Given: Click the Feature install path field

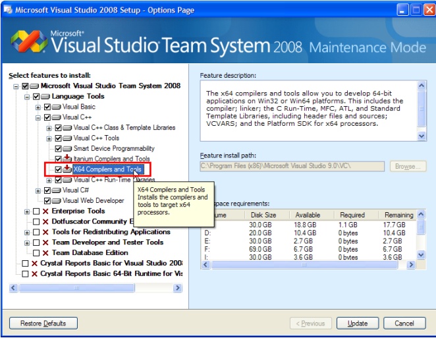Looking at the screenshot, I should pos(292,166).
